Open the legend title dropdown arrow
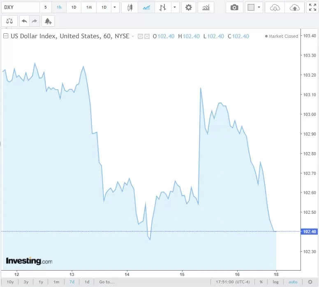 click(x=133, y=37)
